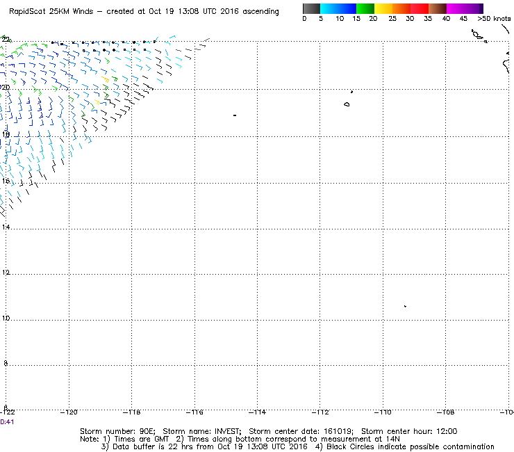Select the orange 25-30 knots color segment
Image resolution: width=514 pixels, height=452 pixels.
click(401, 8)
